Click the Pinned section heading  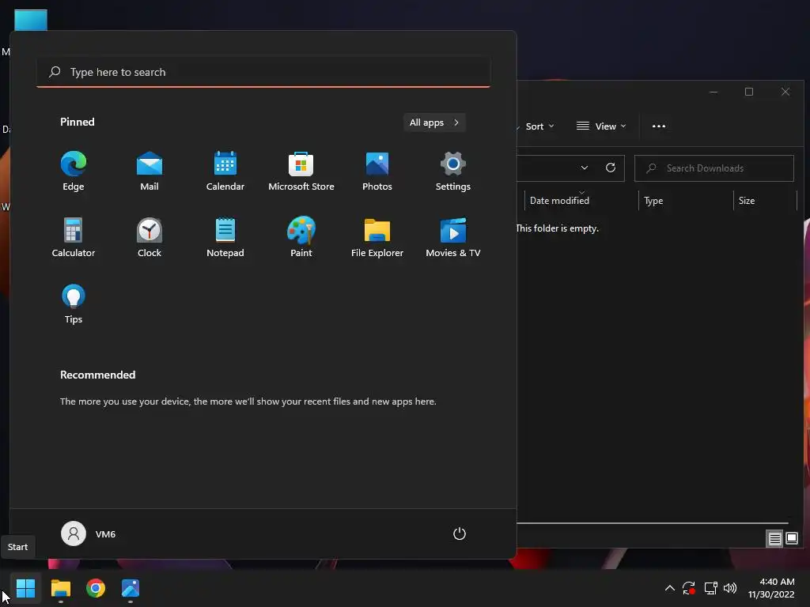point(78,122)
